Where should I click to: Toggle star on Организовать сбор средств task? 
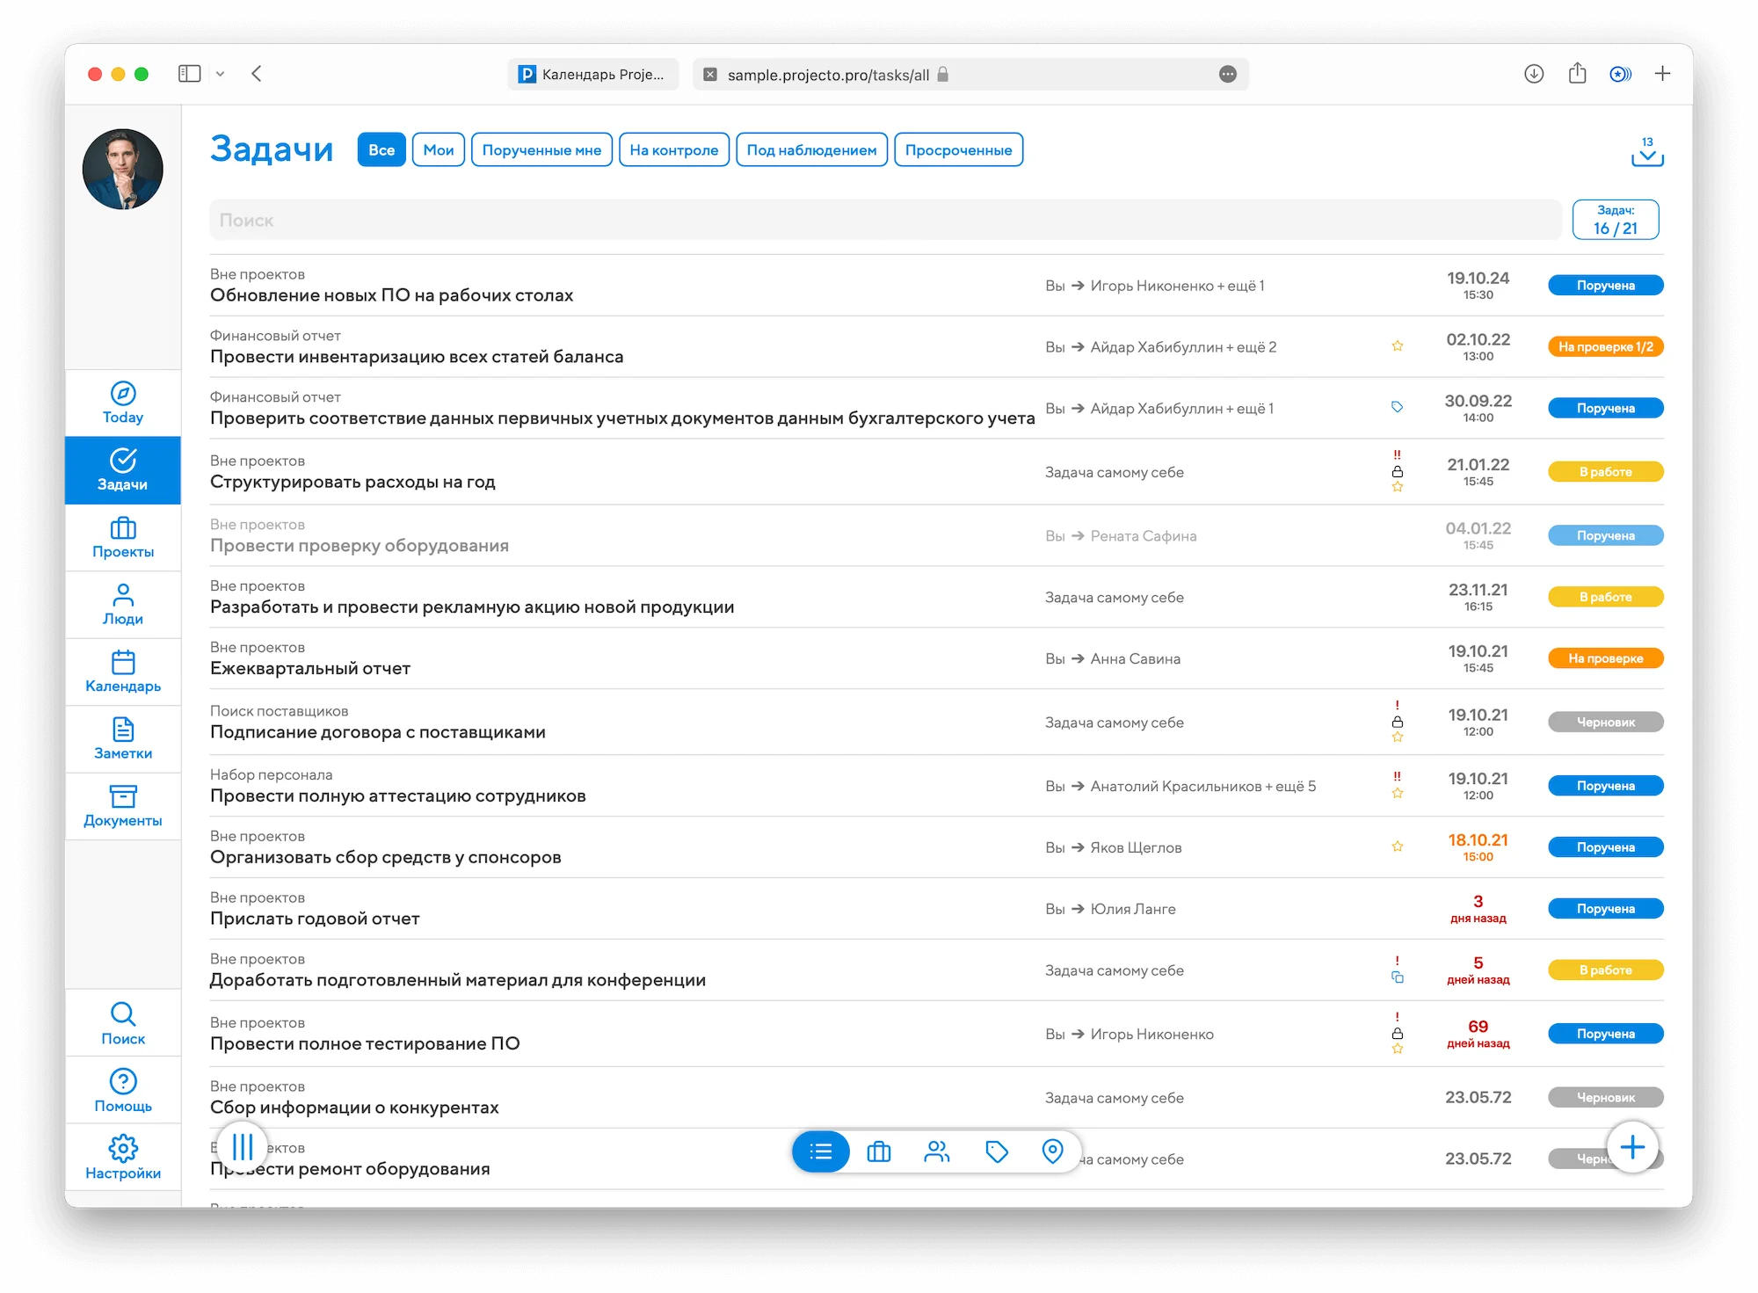[1397, 846]
